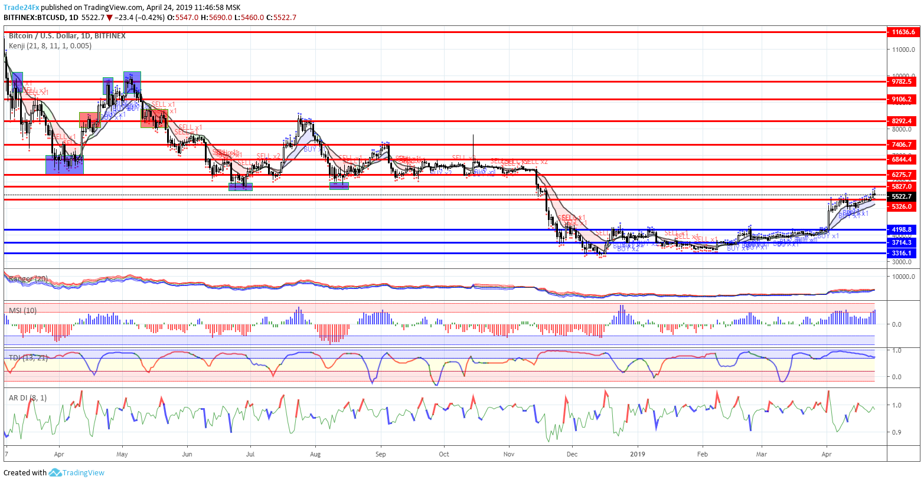
Task: Click the Nov label on time axis
Action: 509,454
